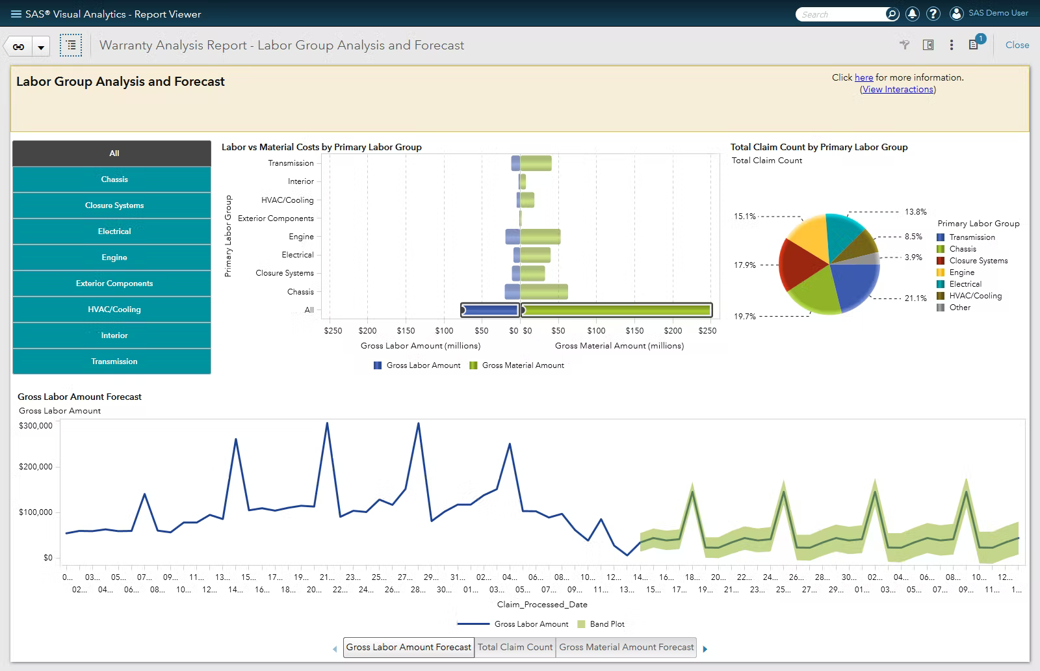Select the Gross Labor Amount Forecast tab
The width and height of the screenshot is (1040, 671).
(x=409, y=648)
